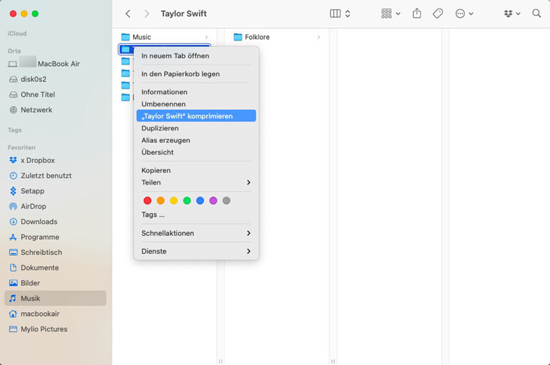The width and height of the screenshot is (550, 365).
Task: Go back with the left chevron button
Action: (x=128, y=14)
